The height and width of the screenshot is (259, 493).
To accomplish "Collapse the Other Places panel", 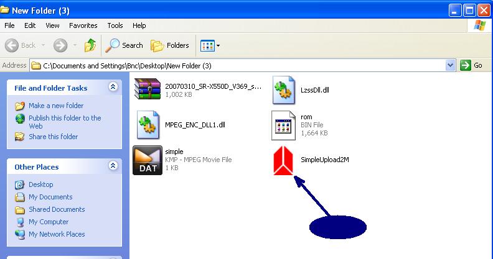I will pyautogui.click(x=113, y=166).
